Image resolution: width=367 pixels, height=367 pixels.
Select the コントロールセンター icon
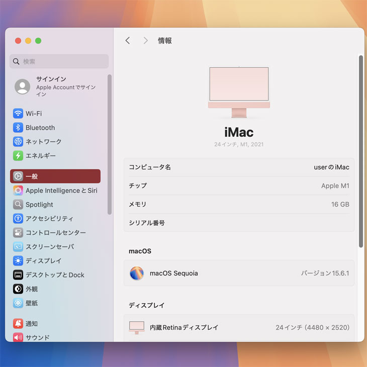[x=18, y=232]
